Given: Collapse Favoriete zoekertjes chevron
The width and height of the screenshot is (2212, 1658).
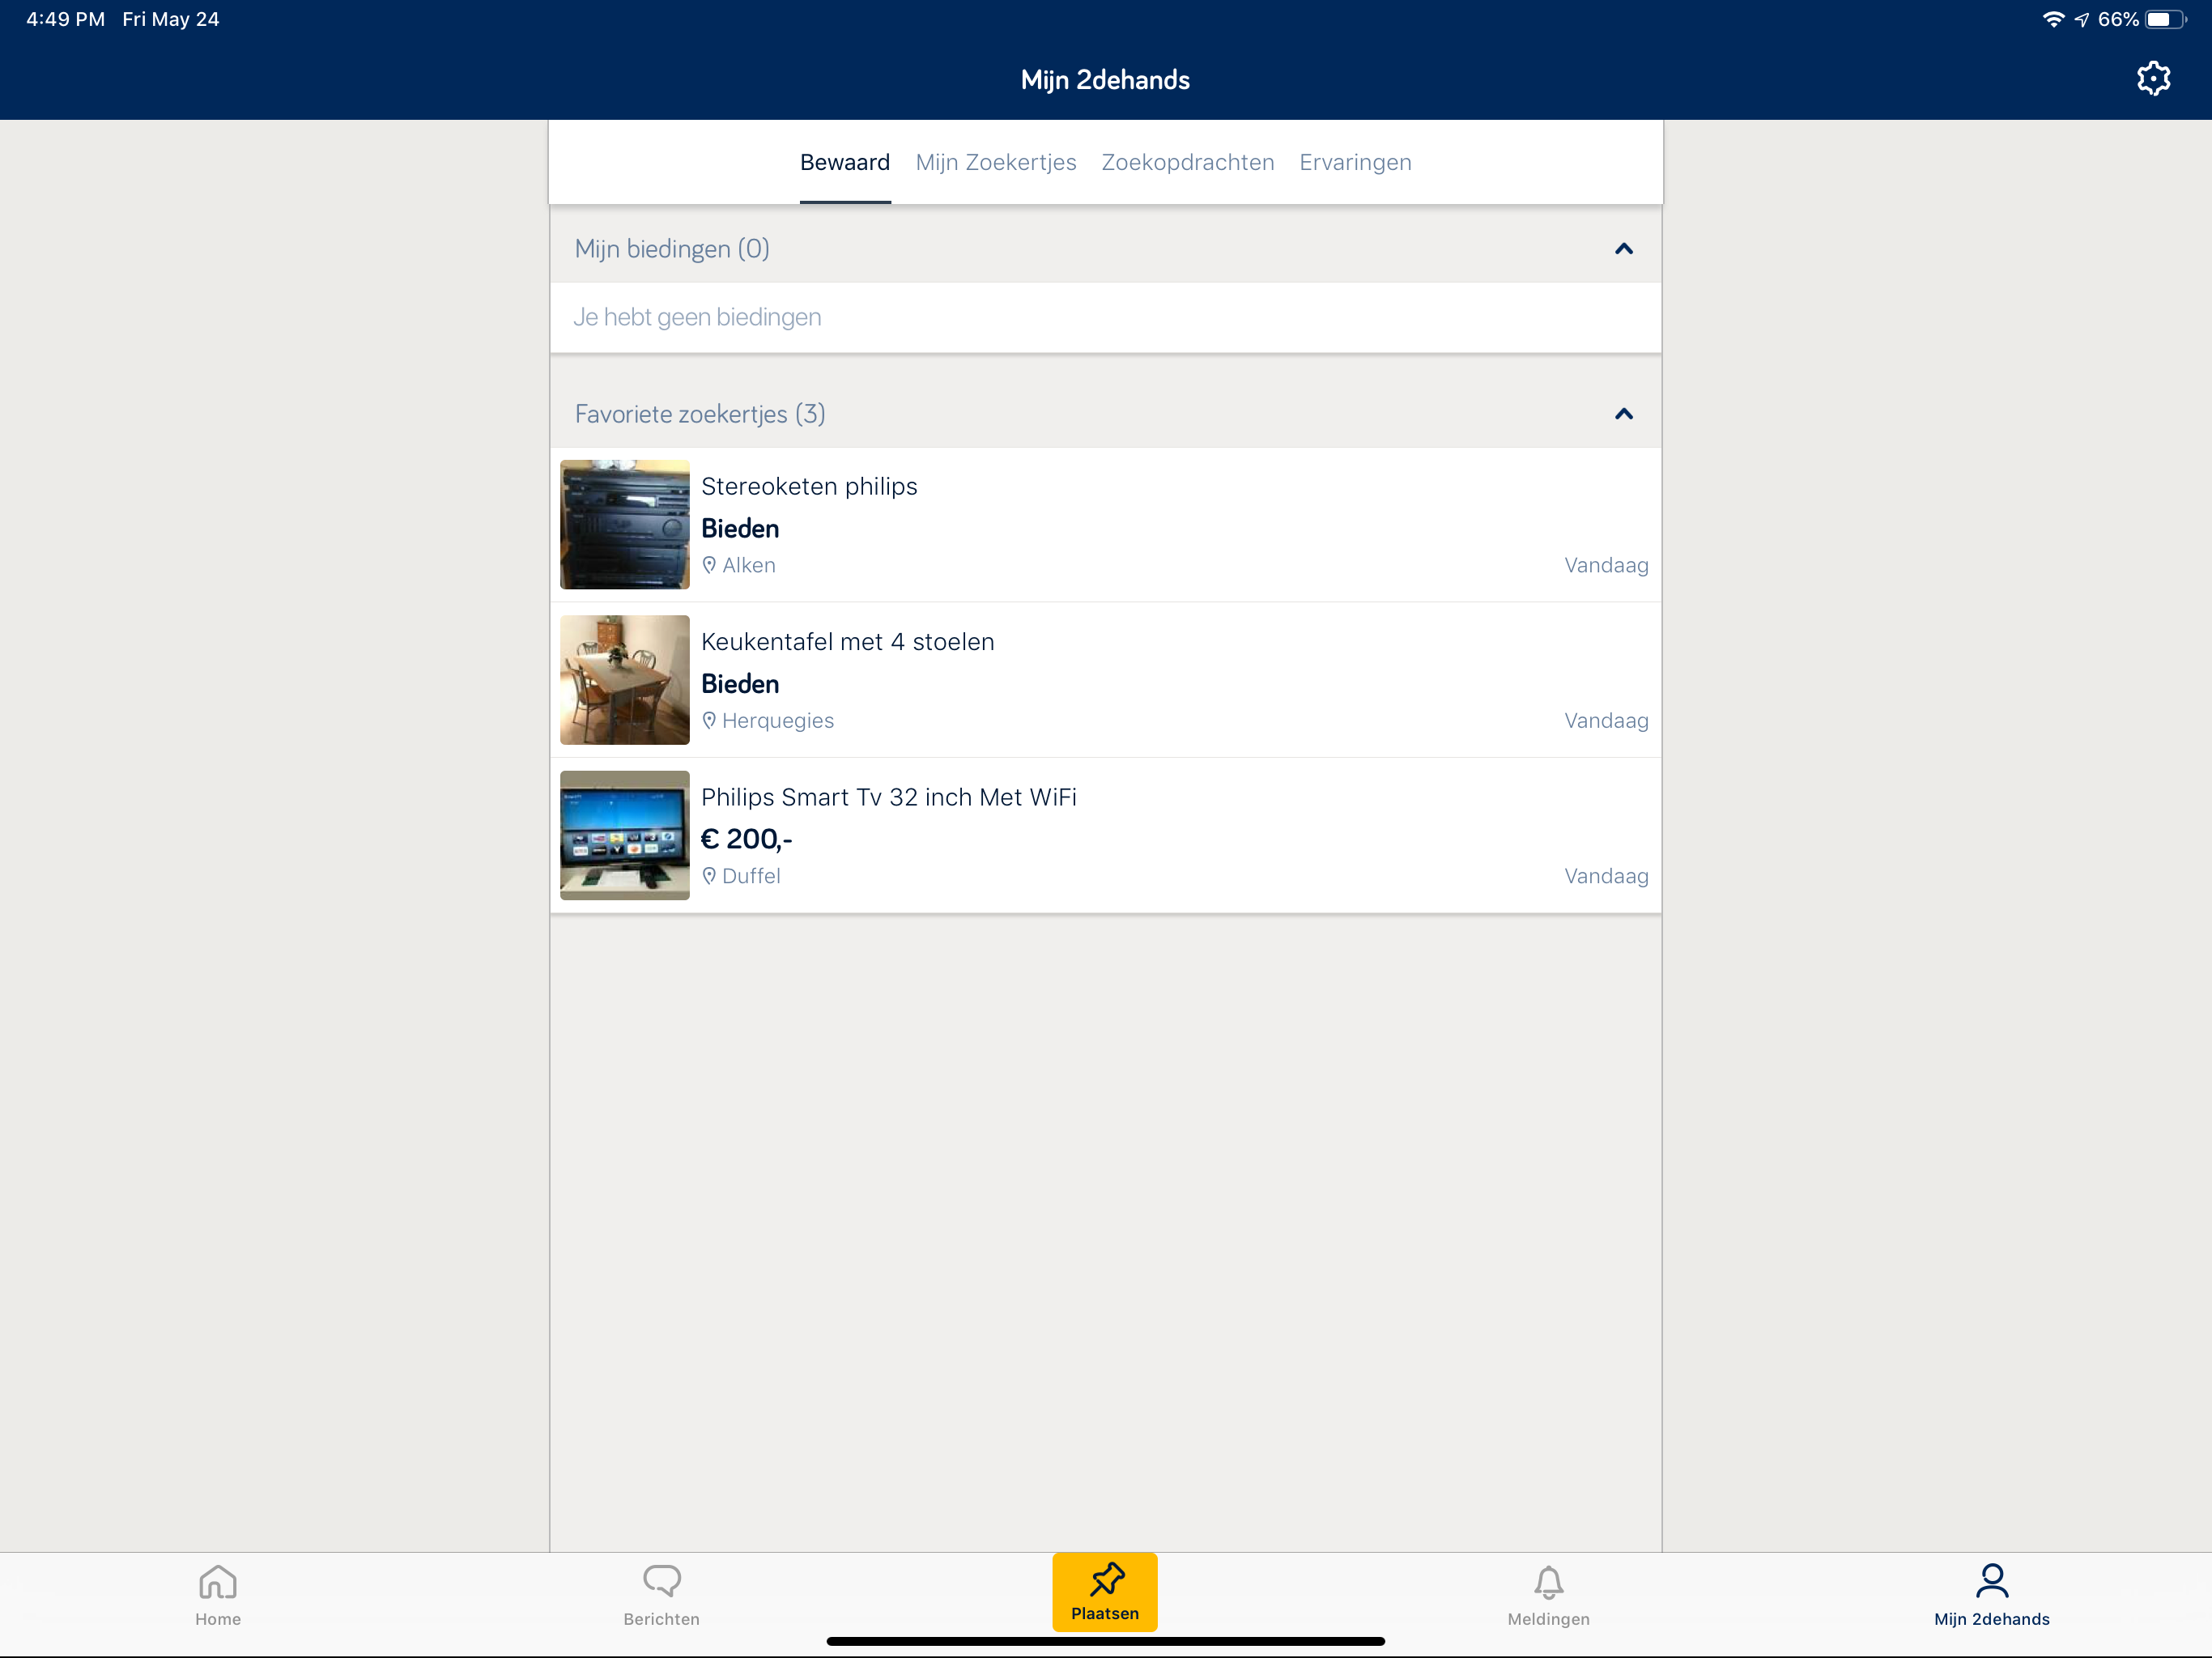Looking at the screenshot, I should point(1623,414).
